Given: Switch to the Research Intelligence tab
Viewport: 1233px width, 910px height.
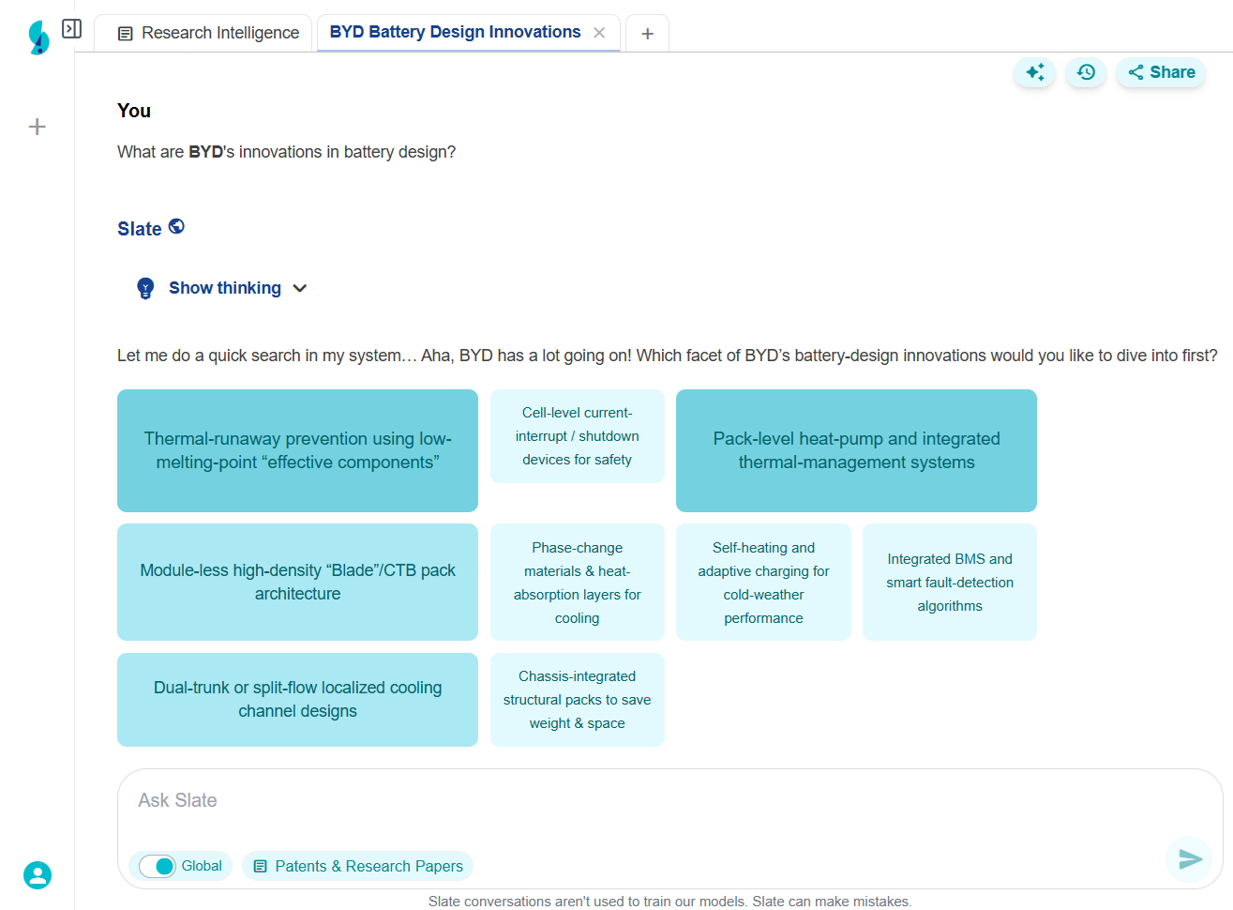Looking at the screenshot, I should (208, 33).
